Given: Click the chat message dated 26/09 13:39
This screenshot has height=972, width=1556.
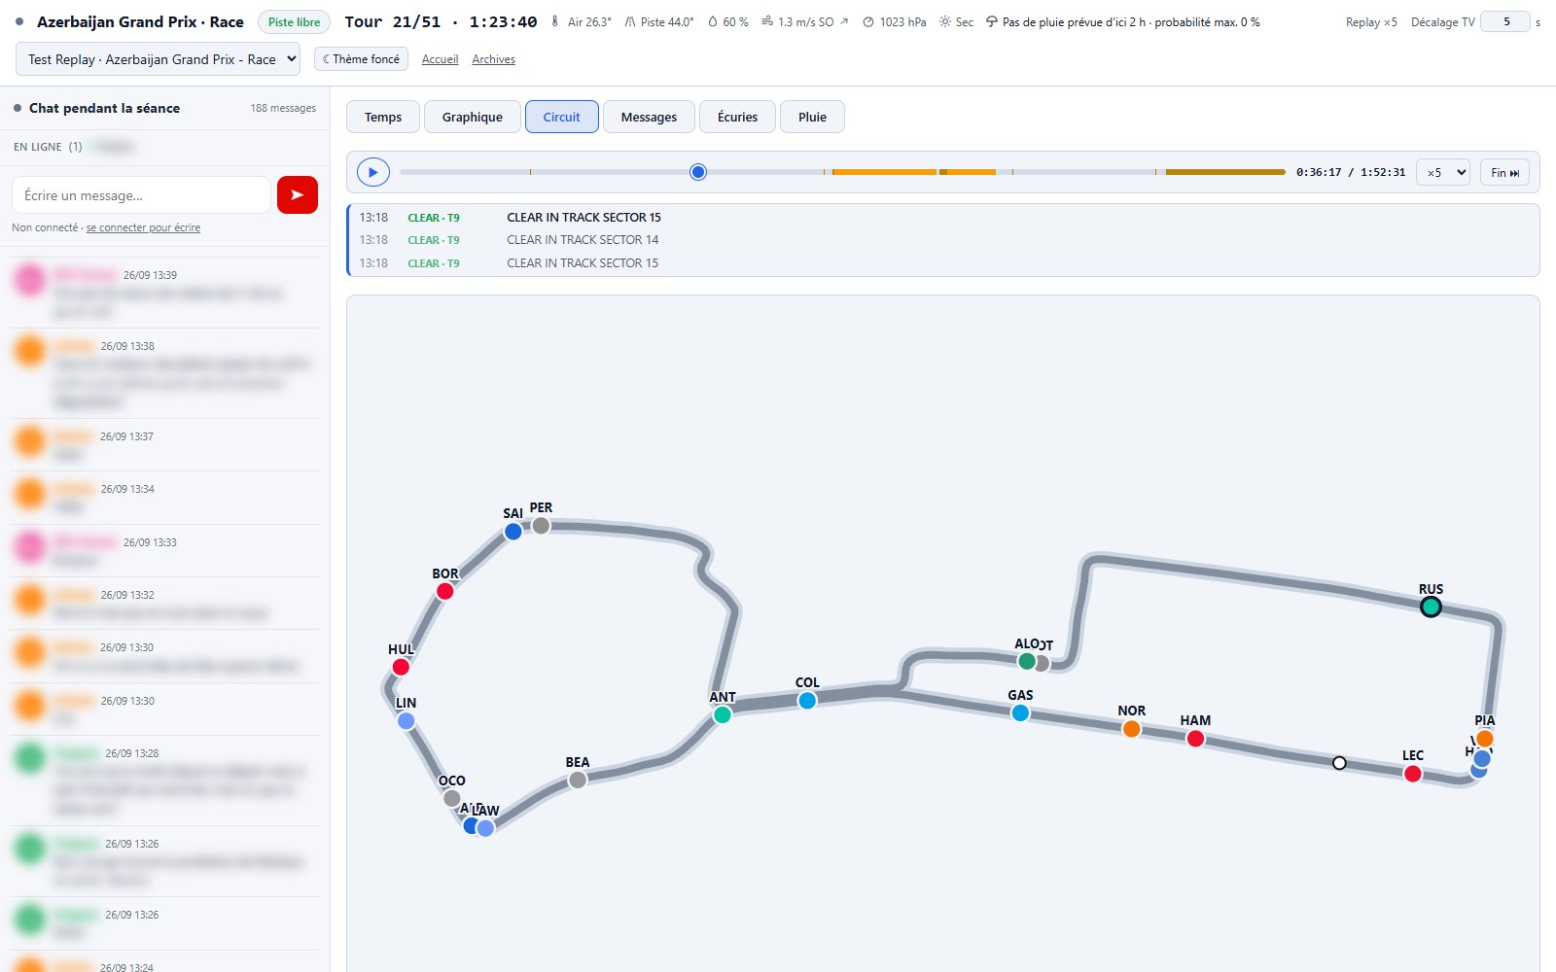Looking at the screenshot, I should (165, 293).
